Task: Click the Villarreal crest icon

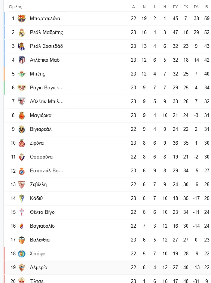Action: (x=21, y=129)
